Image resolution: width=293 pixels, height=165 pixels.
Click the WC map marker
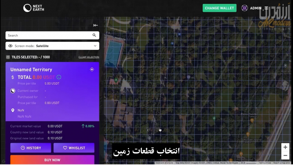pos(188,77)
